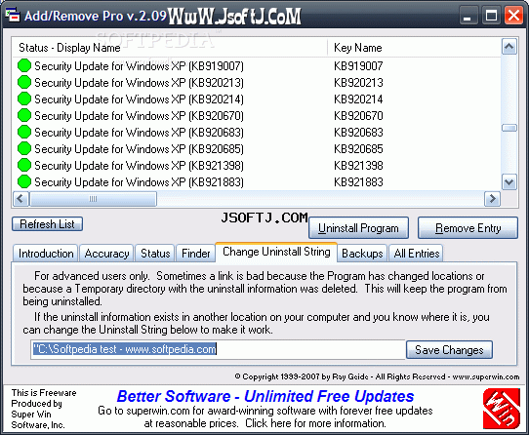
Task: Select Security Update for Windows XP (KB920214) row
Action: click(x=257, y=99)
